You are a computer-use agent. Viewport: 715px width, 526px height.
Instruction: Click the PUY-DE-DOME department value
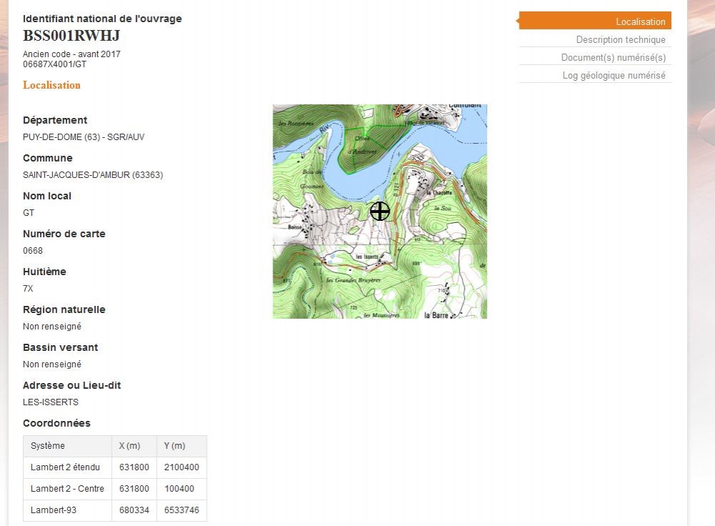84,137
